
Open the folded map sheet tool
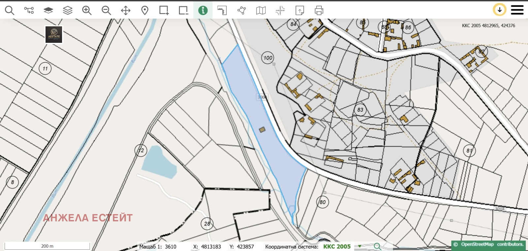[261, 11]
